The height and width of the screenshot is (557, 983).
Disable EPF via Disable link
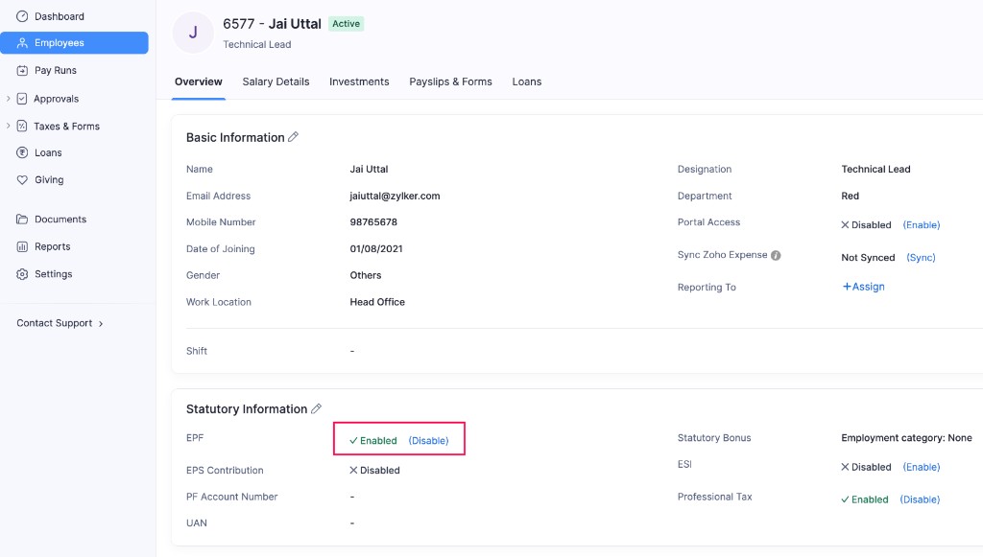[429, 441]
